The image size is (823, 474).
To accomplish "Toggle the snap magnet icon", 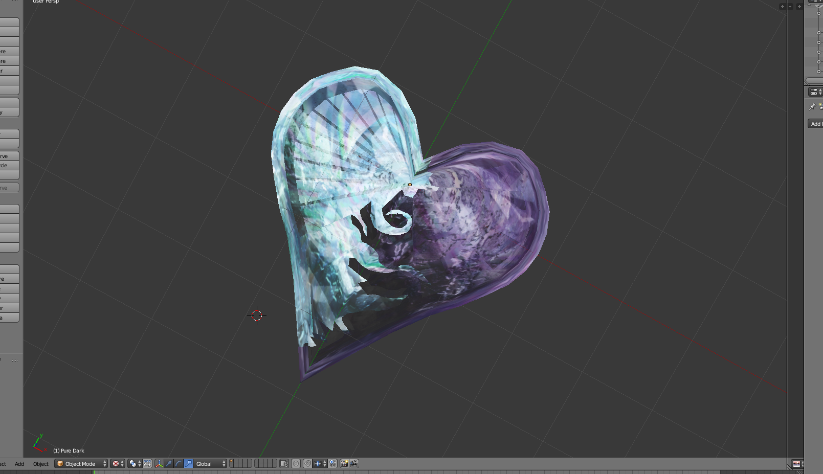I will (307, 464).
